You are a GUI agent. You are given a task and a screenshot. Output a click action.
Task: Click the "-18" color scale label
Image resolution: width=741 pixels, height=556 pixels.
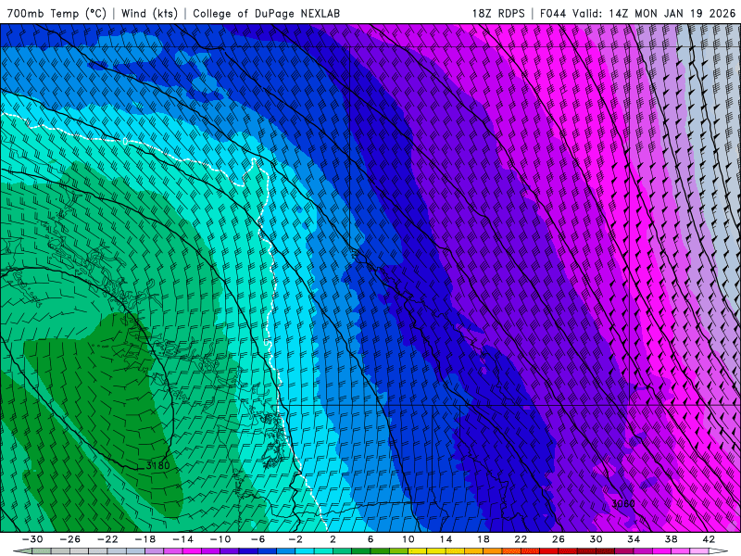point(145,539)
